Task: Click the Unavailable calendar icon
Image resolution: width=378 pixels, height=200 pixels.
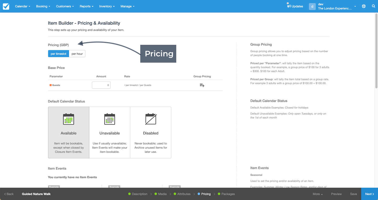Action: tap(110, 119)
